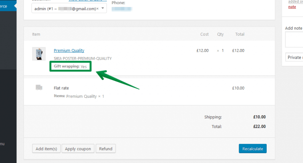Image resolution: width=303 pixels, height=163 pixels.
Task: Open the Private note type dropdown
Action: [x=294, y=57]
